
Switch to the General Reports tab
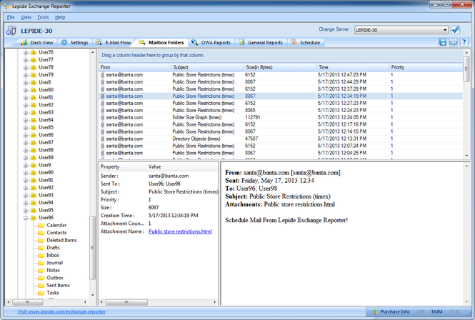(261, 43)
